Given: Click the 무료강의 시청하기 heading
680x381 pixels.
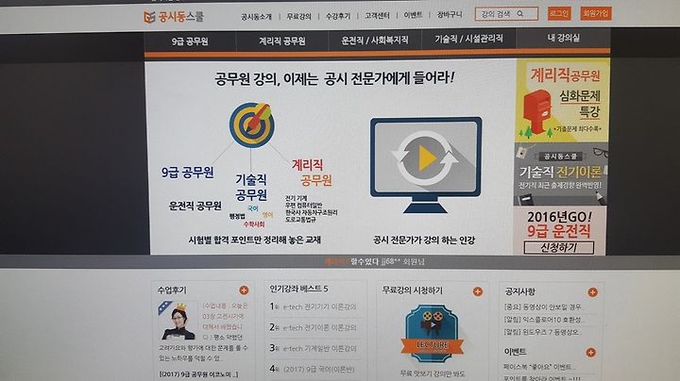Looking at the screenshot, I should pyautogui.click(x=413, y=290).
